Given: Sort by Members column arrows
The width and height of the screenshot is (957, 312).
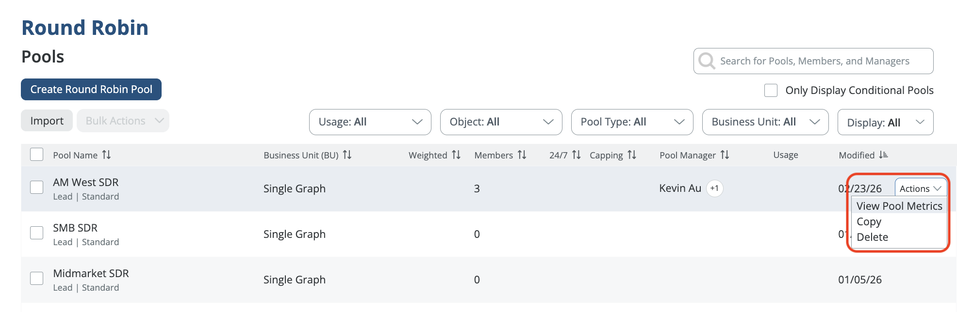Looking at the screenshot, I should pos(522,155).
